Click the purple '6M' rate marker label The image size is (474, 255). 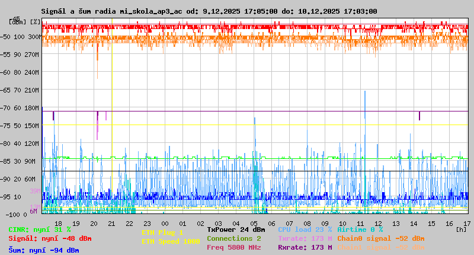tap(33, 211)
